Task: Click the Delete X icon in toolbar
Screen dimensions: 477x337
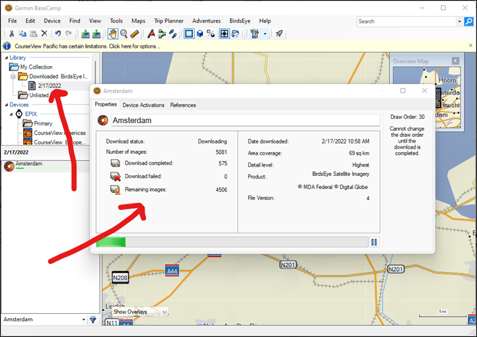Action: pos(44,34)
